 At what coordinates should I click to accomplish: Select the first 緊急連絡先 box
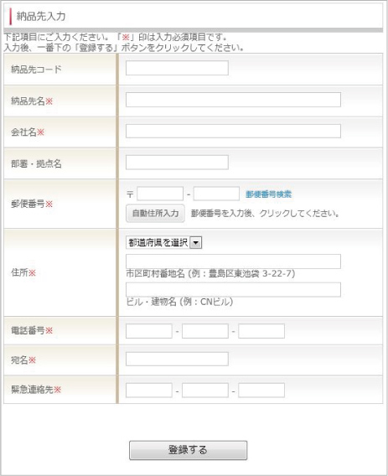tap(149, 390)
